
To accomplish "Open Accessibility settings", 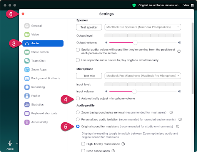I will click(43, 122).
